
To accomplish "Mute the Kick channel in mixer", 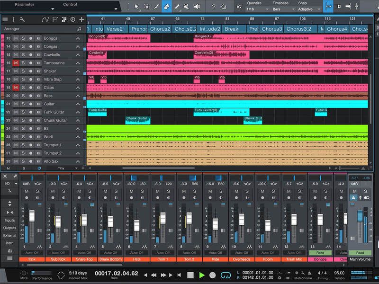I will coord(27,191).
